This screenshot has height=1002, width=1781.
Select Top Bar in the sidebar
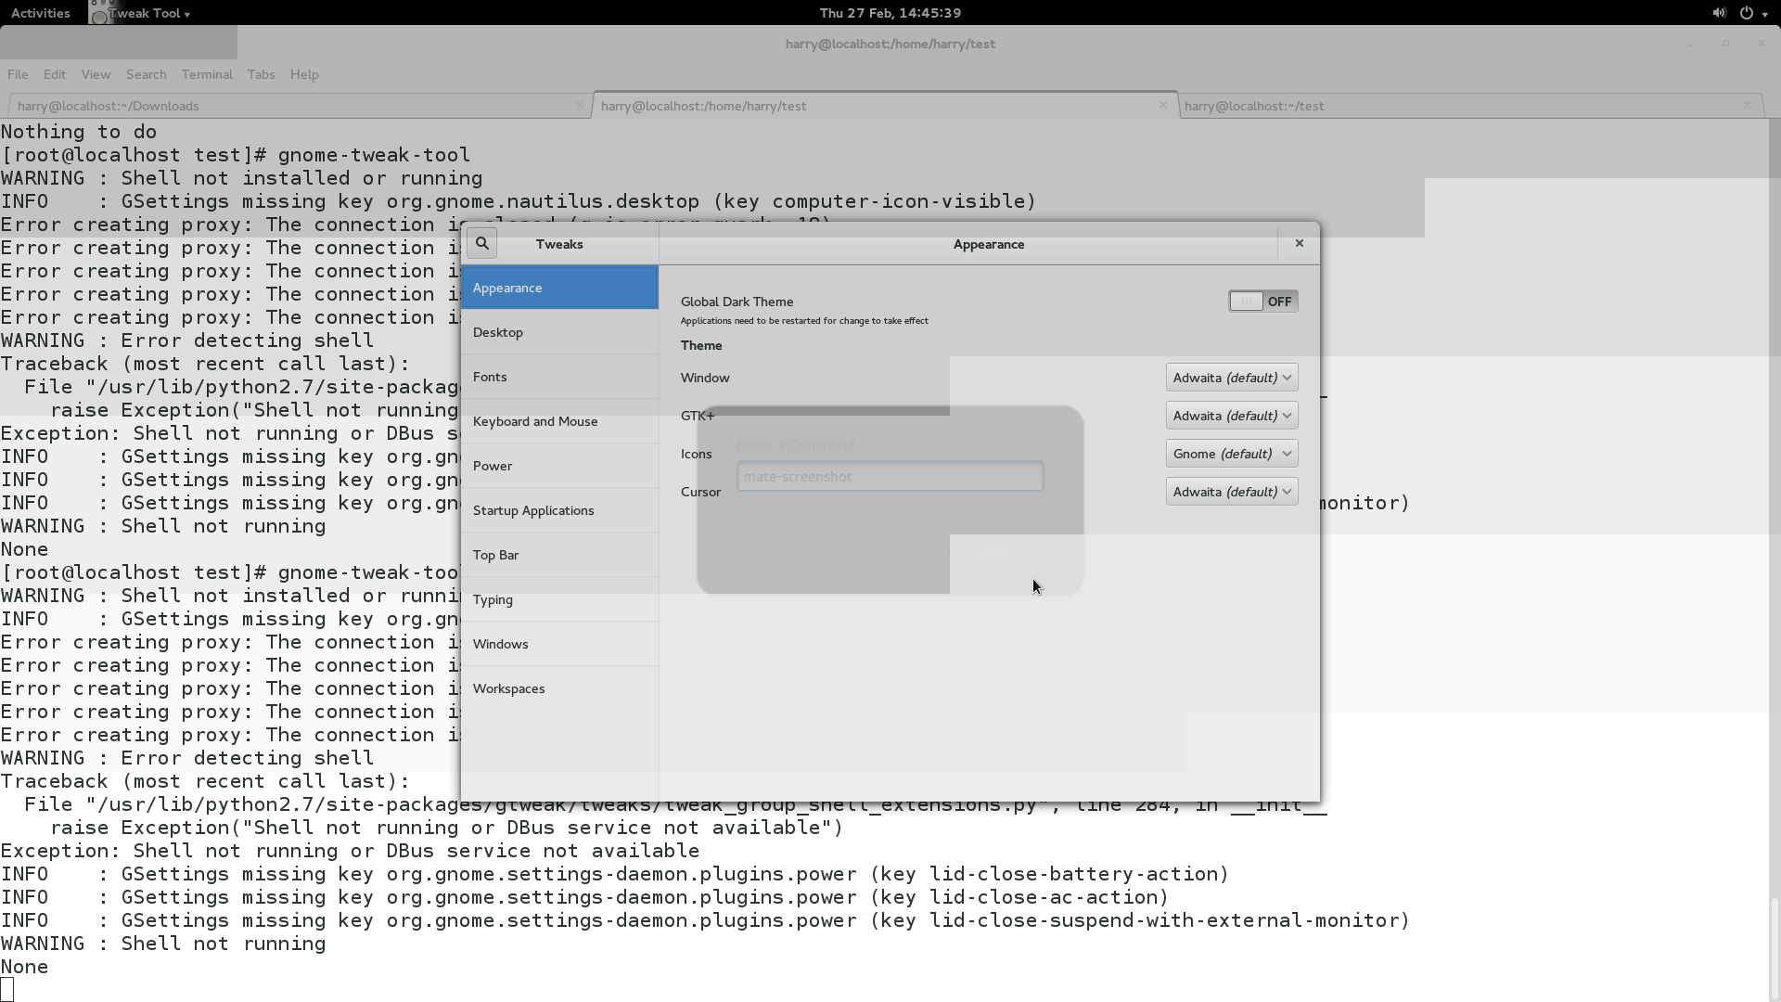pos(559,555)
